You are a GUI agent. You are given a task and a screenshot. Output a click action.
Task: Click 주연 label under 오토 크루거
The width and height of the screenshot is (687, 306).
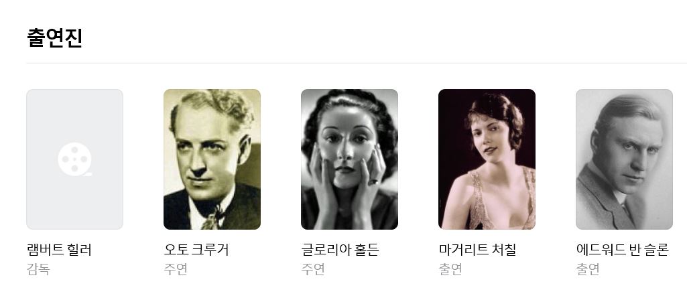point(176,269)
